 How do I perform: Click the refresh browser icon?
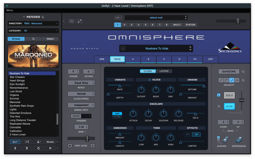(38, 148)
